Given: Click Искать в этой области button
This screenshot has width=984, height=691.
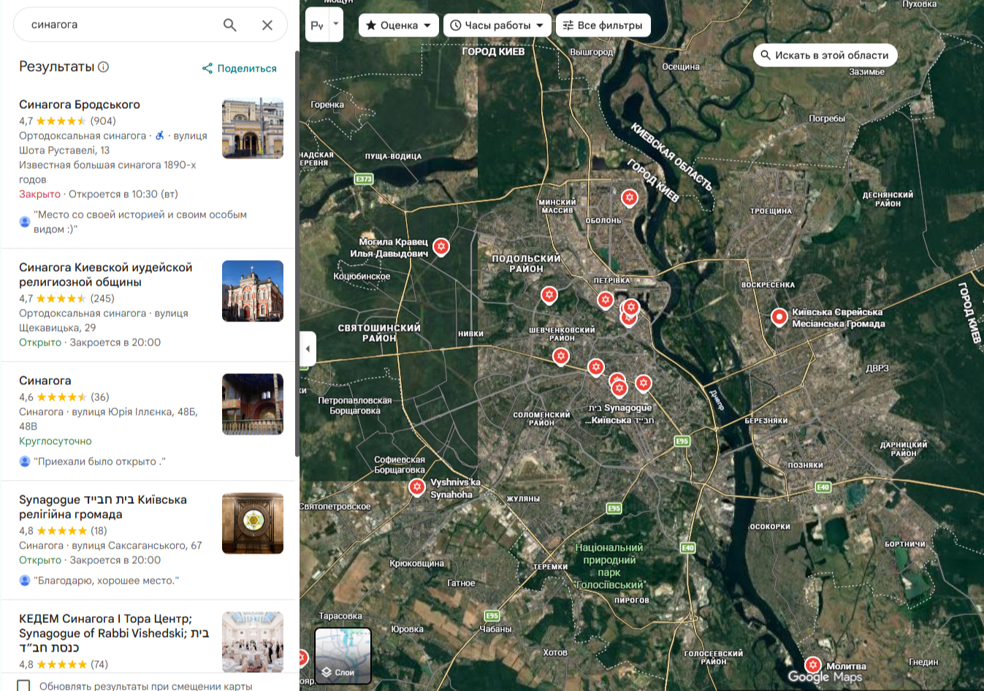Looking at the screenshot, I should pos(825,55).
